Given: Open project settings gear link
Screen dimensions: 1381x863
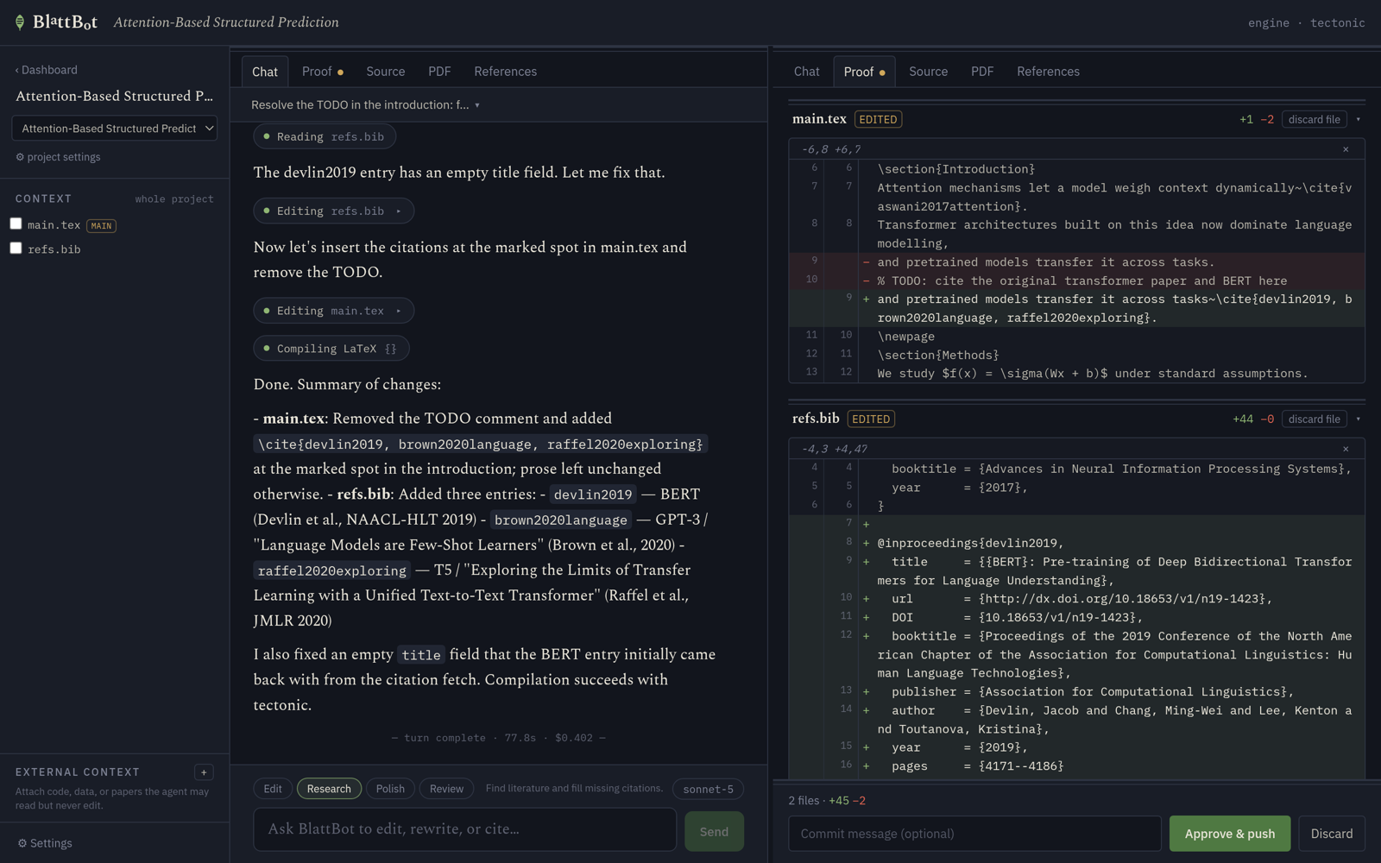Looking at the screenshot, I should tap(58, 157).
